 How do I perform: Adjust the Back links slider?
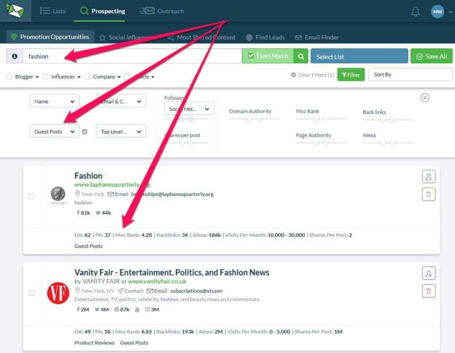(388, 119)
